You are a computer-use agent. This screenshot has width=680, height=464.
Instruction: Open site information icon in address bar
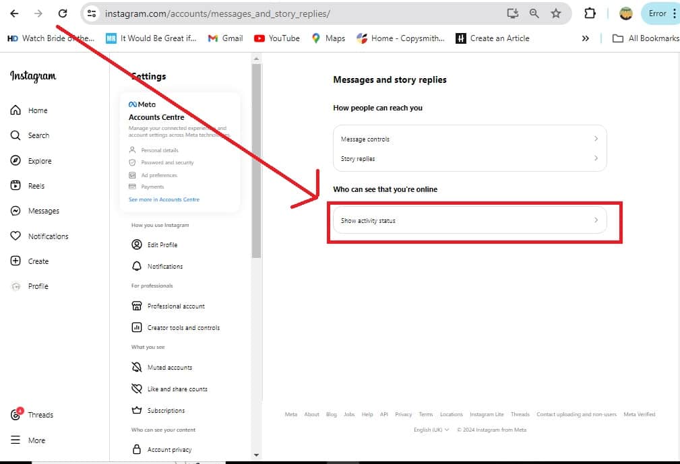(92, 13)
